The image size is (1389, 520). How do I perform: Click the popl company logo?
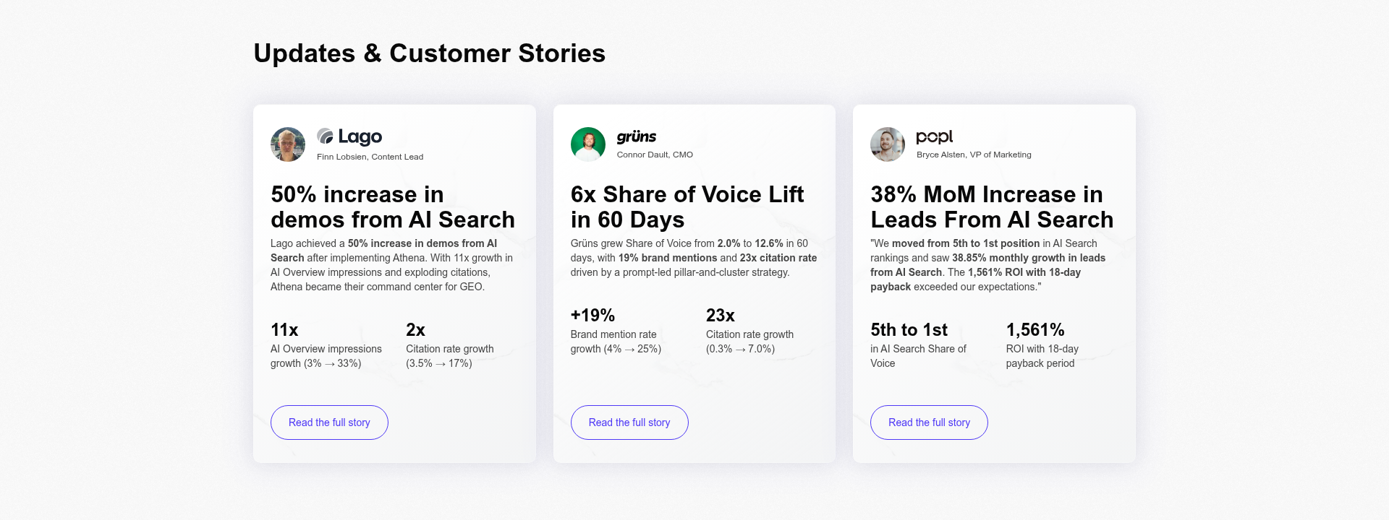(935, 136)
